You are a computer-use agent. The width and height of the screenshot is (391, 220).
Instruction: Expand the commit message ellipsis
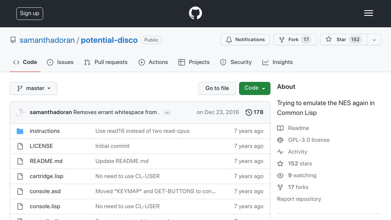coord(167,112)
